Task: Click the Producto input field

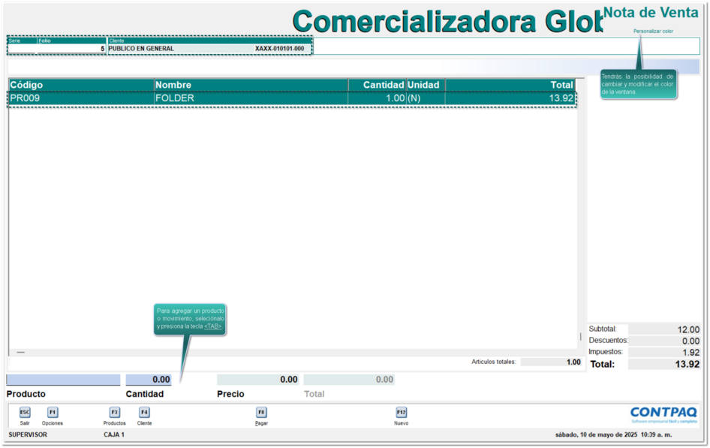Action: pyautogui.click(x=63, y=380)
